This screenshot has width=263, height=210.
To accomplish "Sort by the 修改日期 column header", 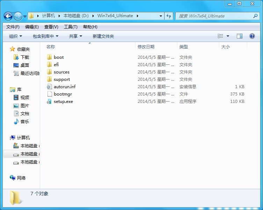I will (x=146, y=47).
